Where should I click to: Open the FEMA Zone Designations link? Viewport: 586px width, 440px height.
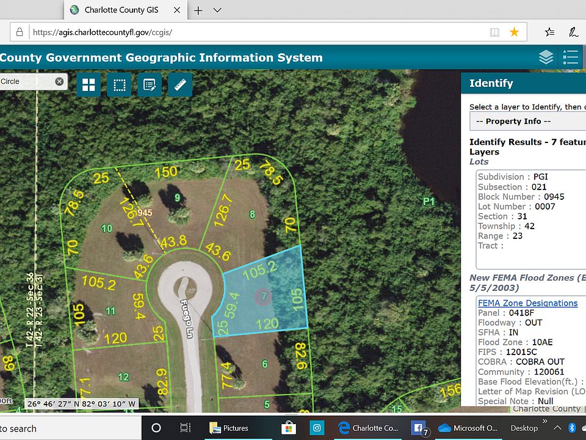tap(527, 303)
